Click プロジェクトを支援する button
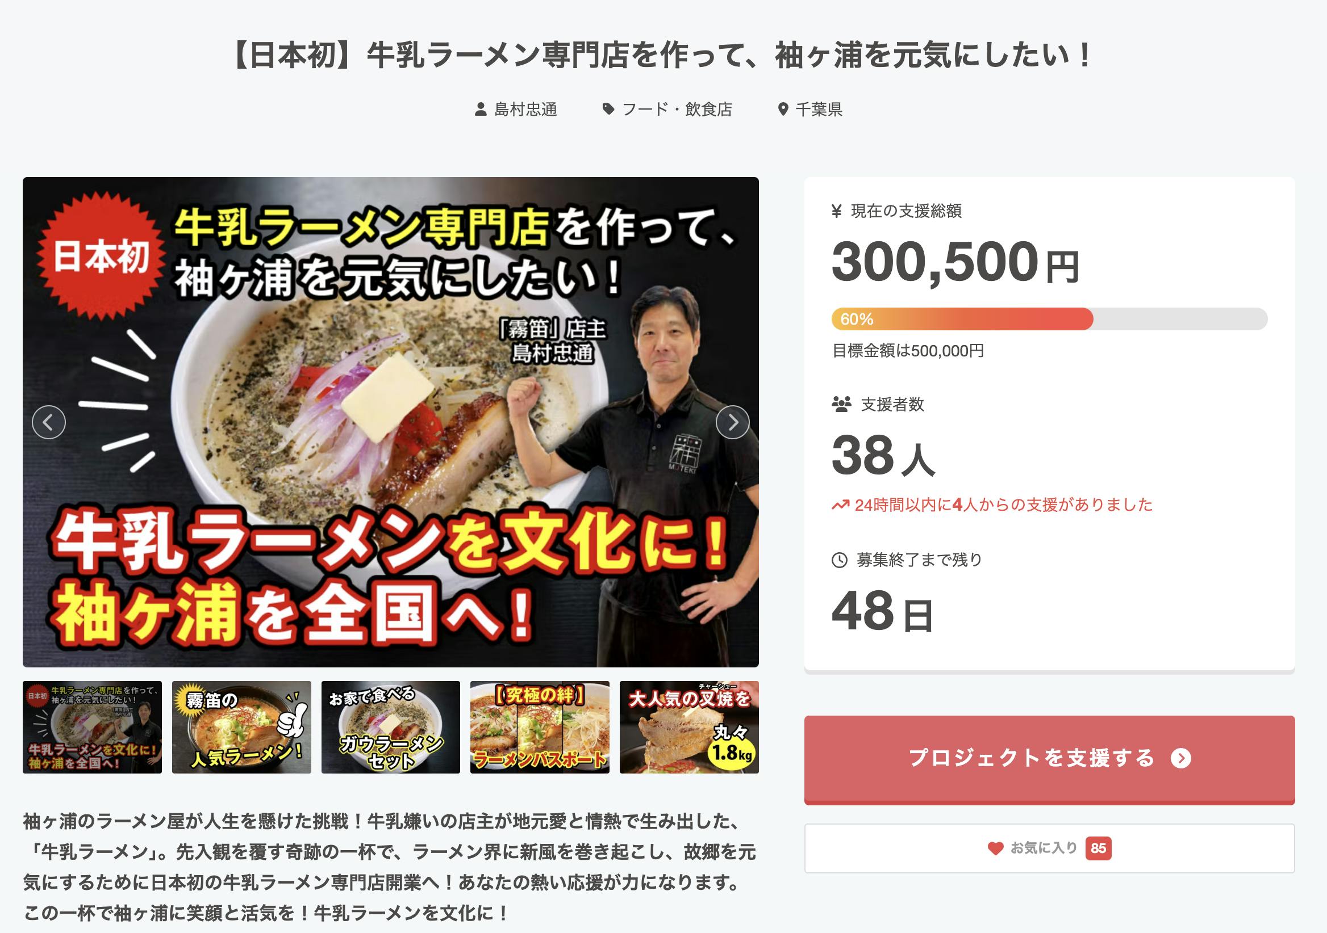This screenshot has height=933, width=1327. [x=1050, y=759]
